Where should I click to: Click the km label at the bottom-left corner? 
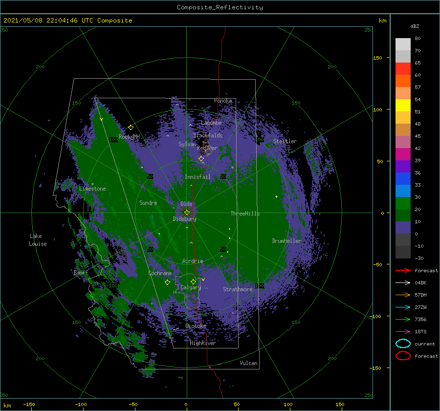click(x=7, y=406)
